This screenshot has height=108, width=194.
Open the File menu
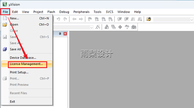pos(5,12)
